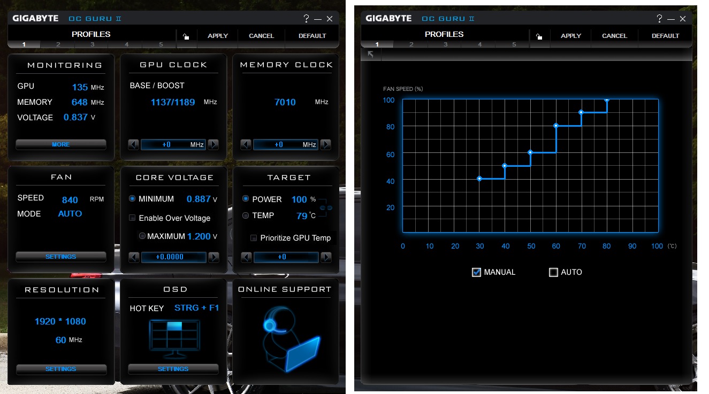The image size is (709, 394).
Task: Switch to profile 4 in left window
Action: (x=126, y=45)
